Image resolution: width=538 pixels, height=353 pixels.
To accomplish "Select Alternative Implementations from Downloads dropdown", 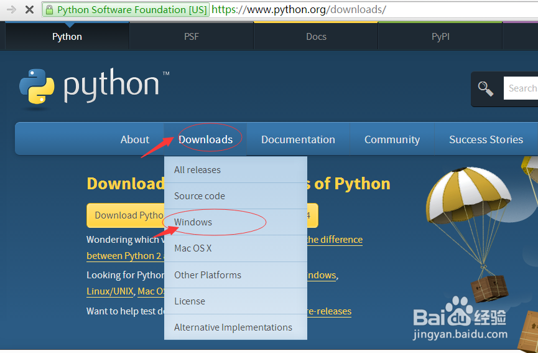I will coord(236,327).
